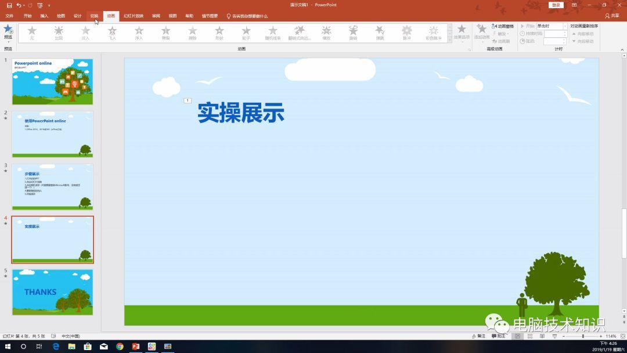The height and width of the screenshot is (353, 627).
Task: Open the Start (开始) timing dropdown
Action: coord(565,26)
